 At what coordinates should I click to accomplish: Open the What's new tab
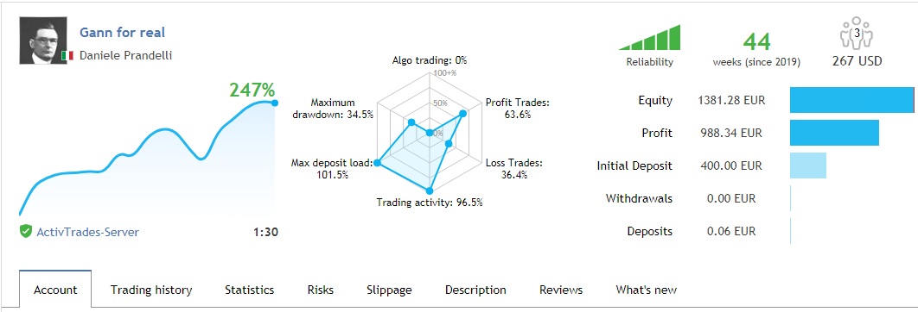[647, 290]
